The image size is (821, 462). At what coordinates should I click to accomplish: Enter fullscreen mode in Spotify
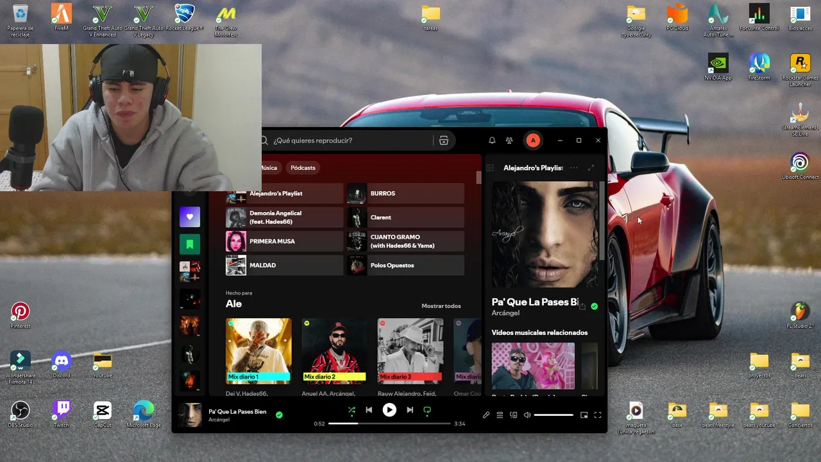[x=598, y=415]
